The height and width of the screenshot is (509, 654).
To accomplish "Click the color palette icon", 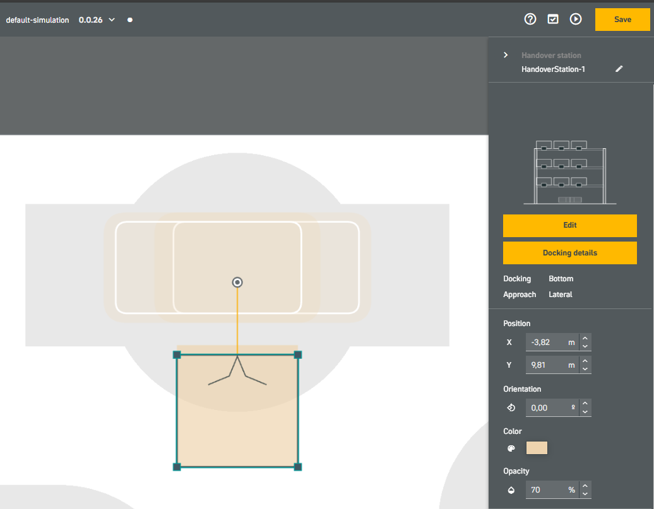I will click(x=511, y=448).
